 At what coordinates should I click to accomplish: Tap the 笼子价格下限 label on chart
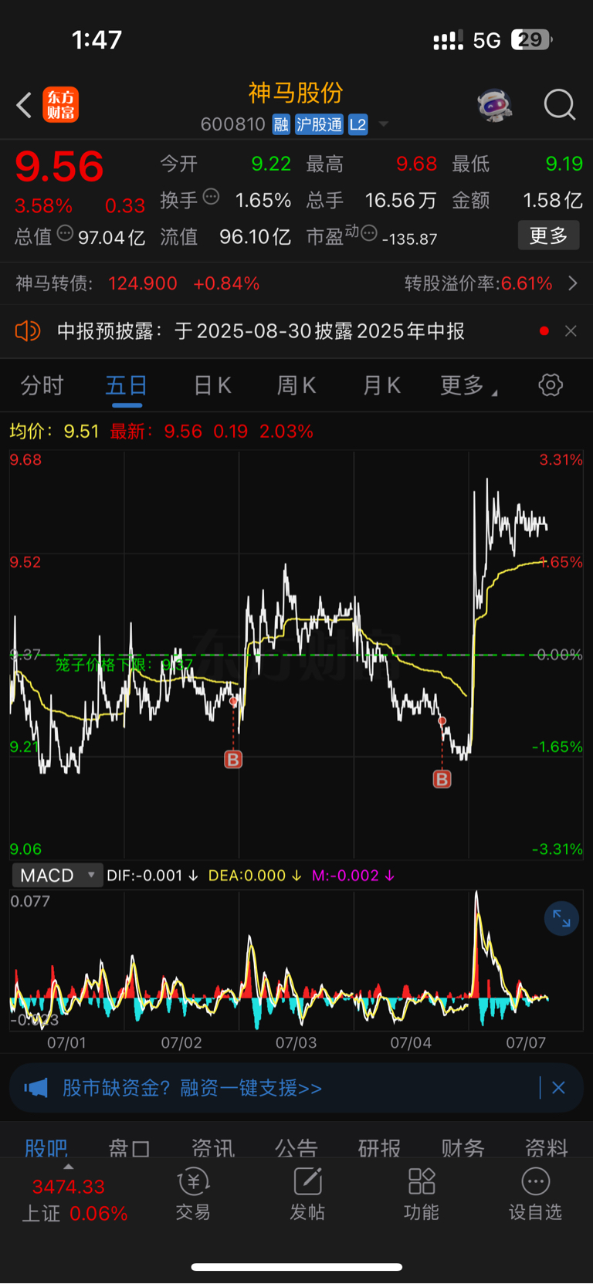tap(124, 665)
